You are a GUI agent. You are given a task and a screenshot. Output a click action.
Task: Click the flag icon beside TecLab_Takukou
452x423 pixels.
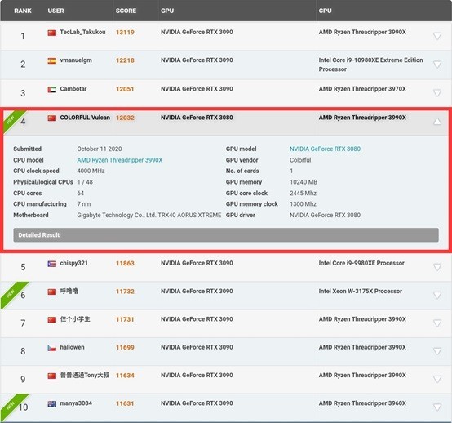click(x=52, y=33)
